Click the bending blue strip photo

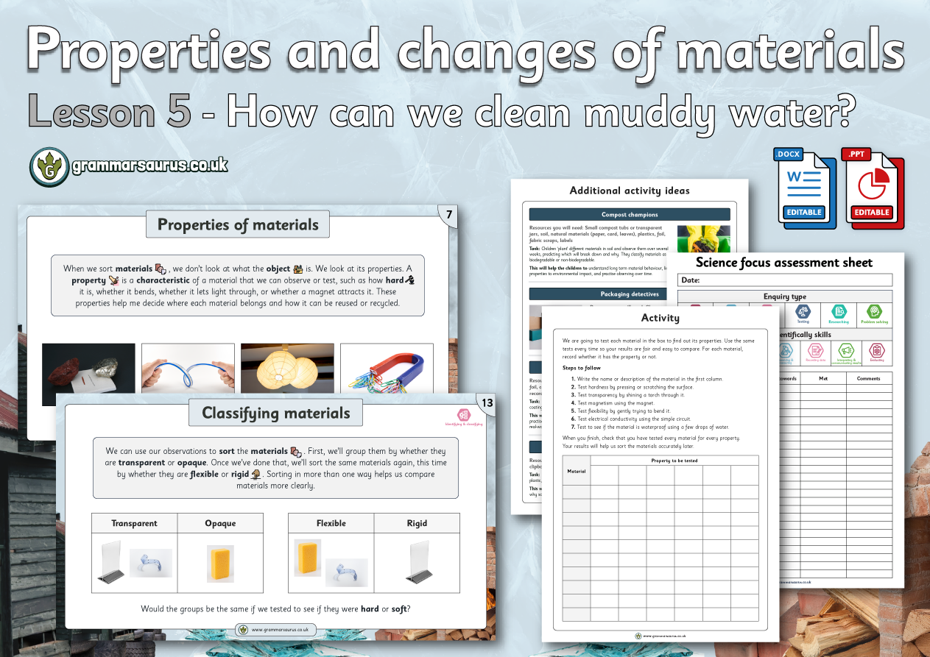[188, 369]
